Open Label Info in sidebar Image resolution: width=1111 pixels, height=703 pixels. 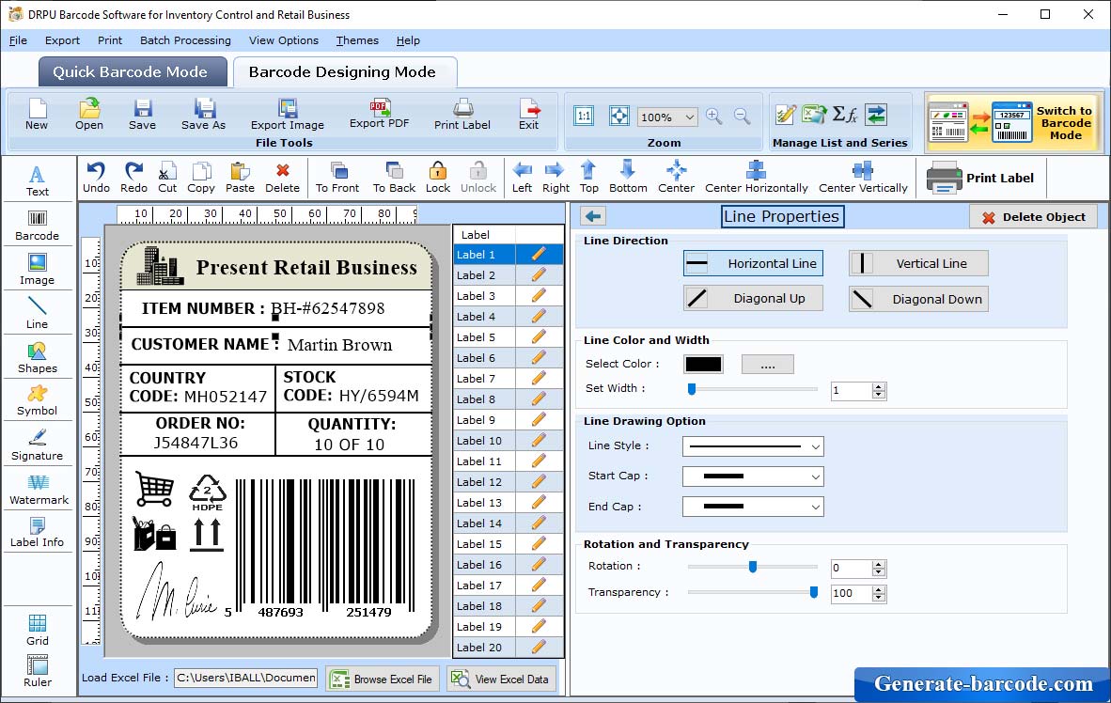coord(37,532)
